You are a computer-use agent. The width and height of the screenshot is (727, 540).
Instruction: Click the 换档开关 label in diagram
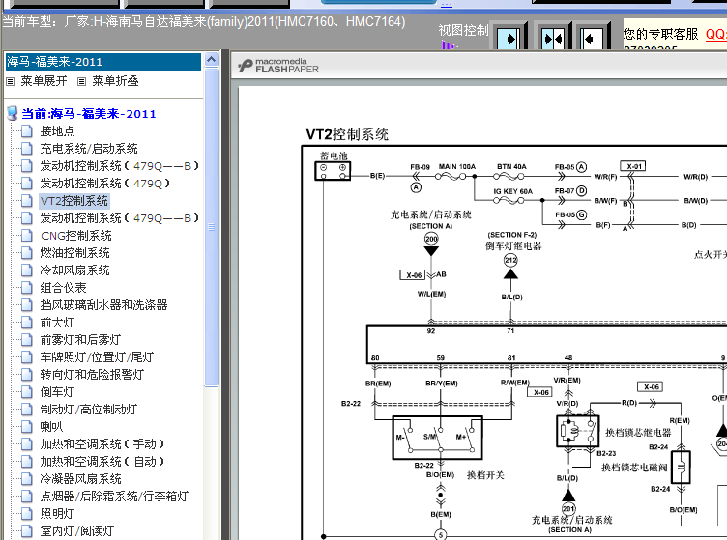[485, 475]
